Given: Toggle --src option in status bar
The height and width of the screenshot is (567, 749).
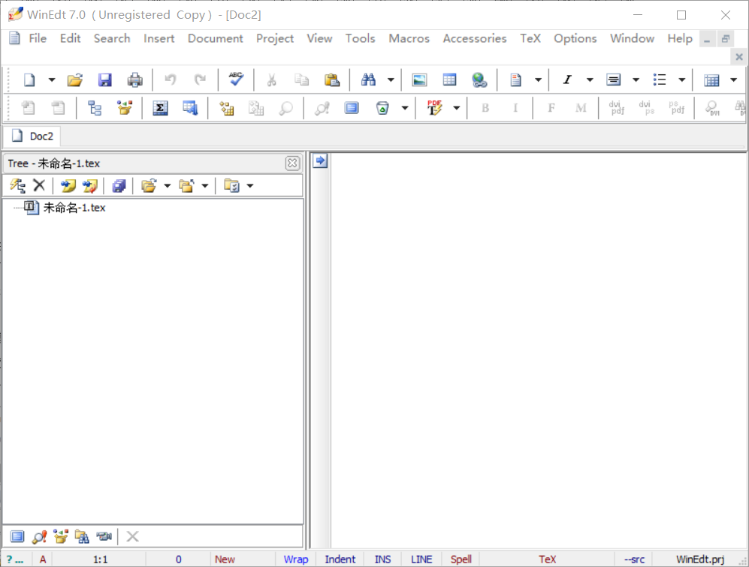Looking at the screenshot, I should tap(634, 559).
